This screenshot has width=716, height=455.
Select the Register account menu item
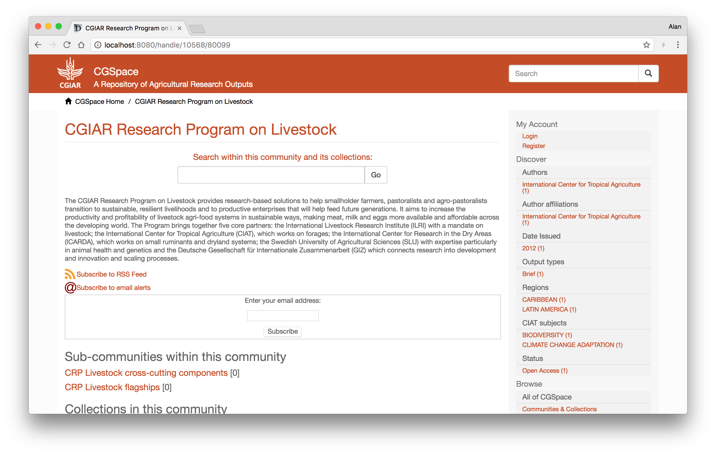point(533,145)
